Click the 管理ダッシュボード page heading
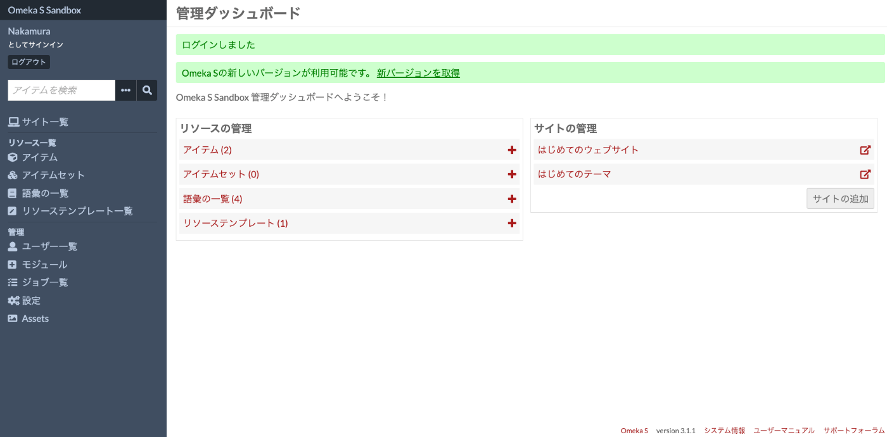887x437 pixels. [238, 13]
